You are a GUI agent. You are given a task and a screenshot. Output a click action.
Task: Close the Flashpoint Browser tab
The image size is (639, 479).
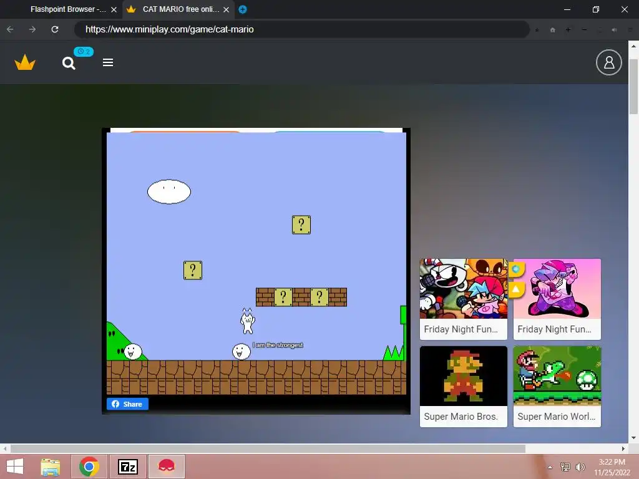[x=114, y=9]
